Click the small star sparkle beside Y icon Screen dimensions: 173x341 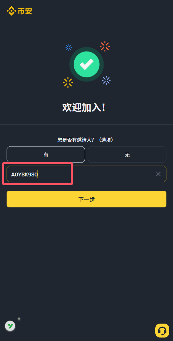[x=19, y=319]
